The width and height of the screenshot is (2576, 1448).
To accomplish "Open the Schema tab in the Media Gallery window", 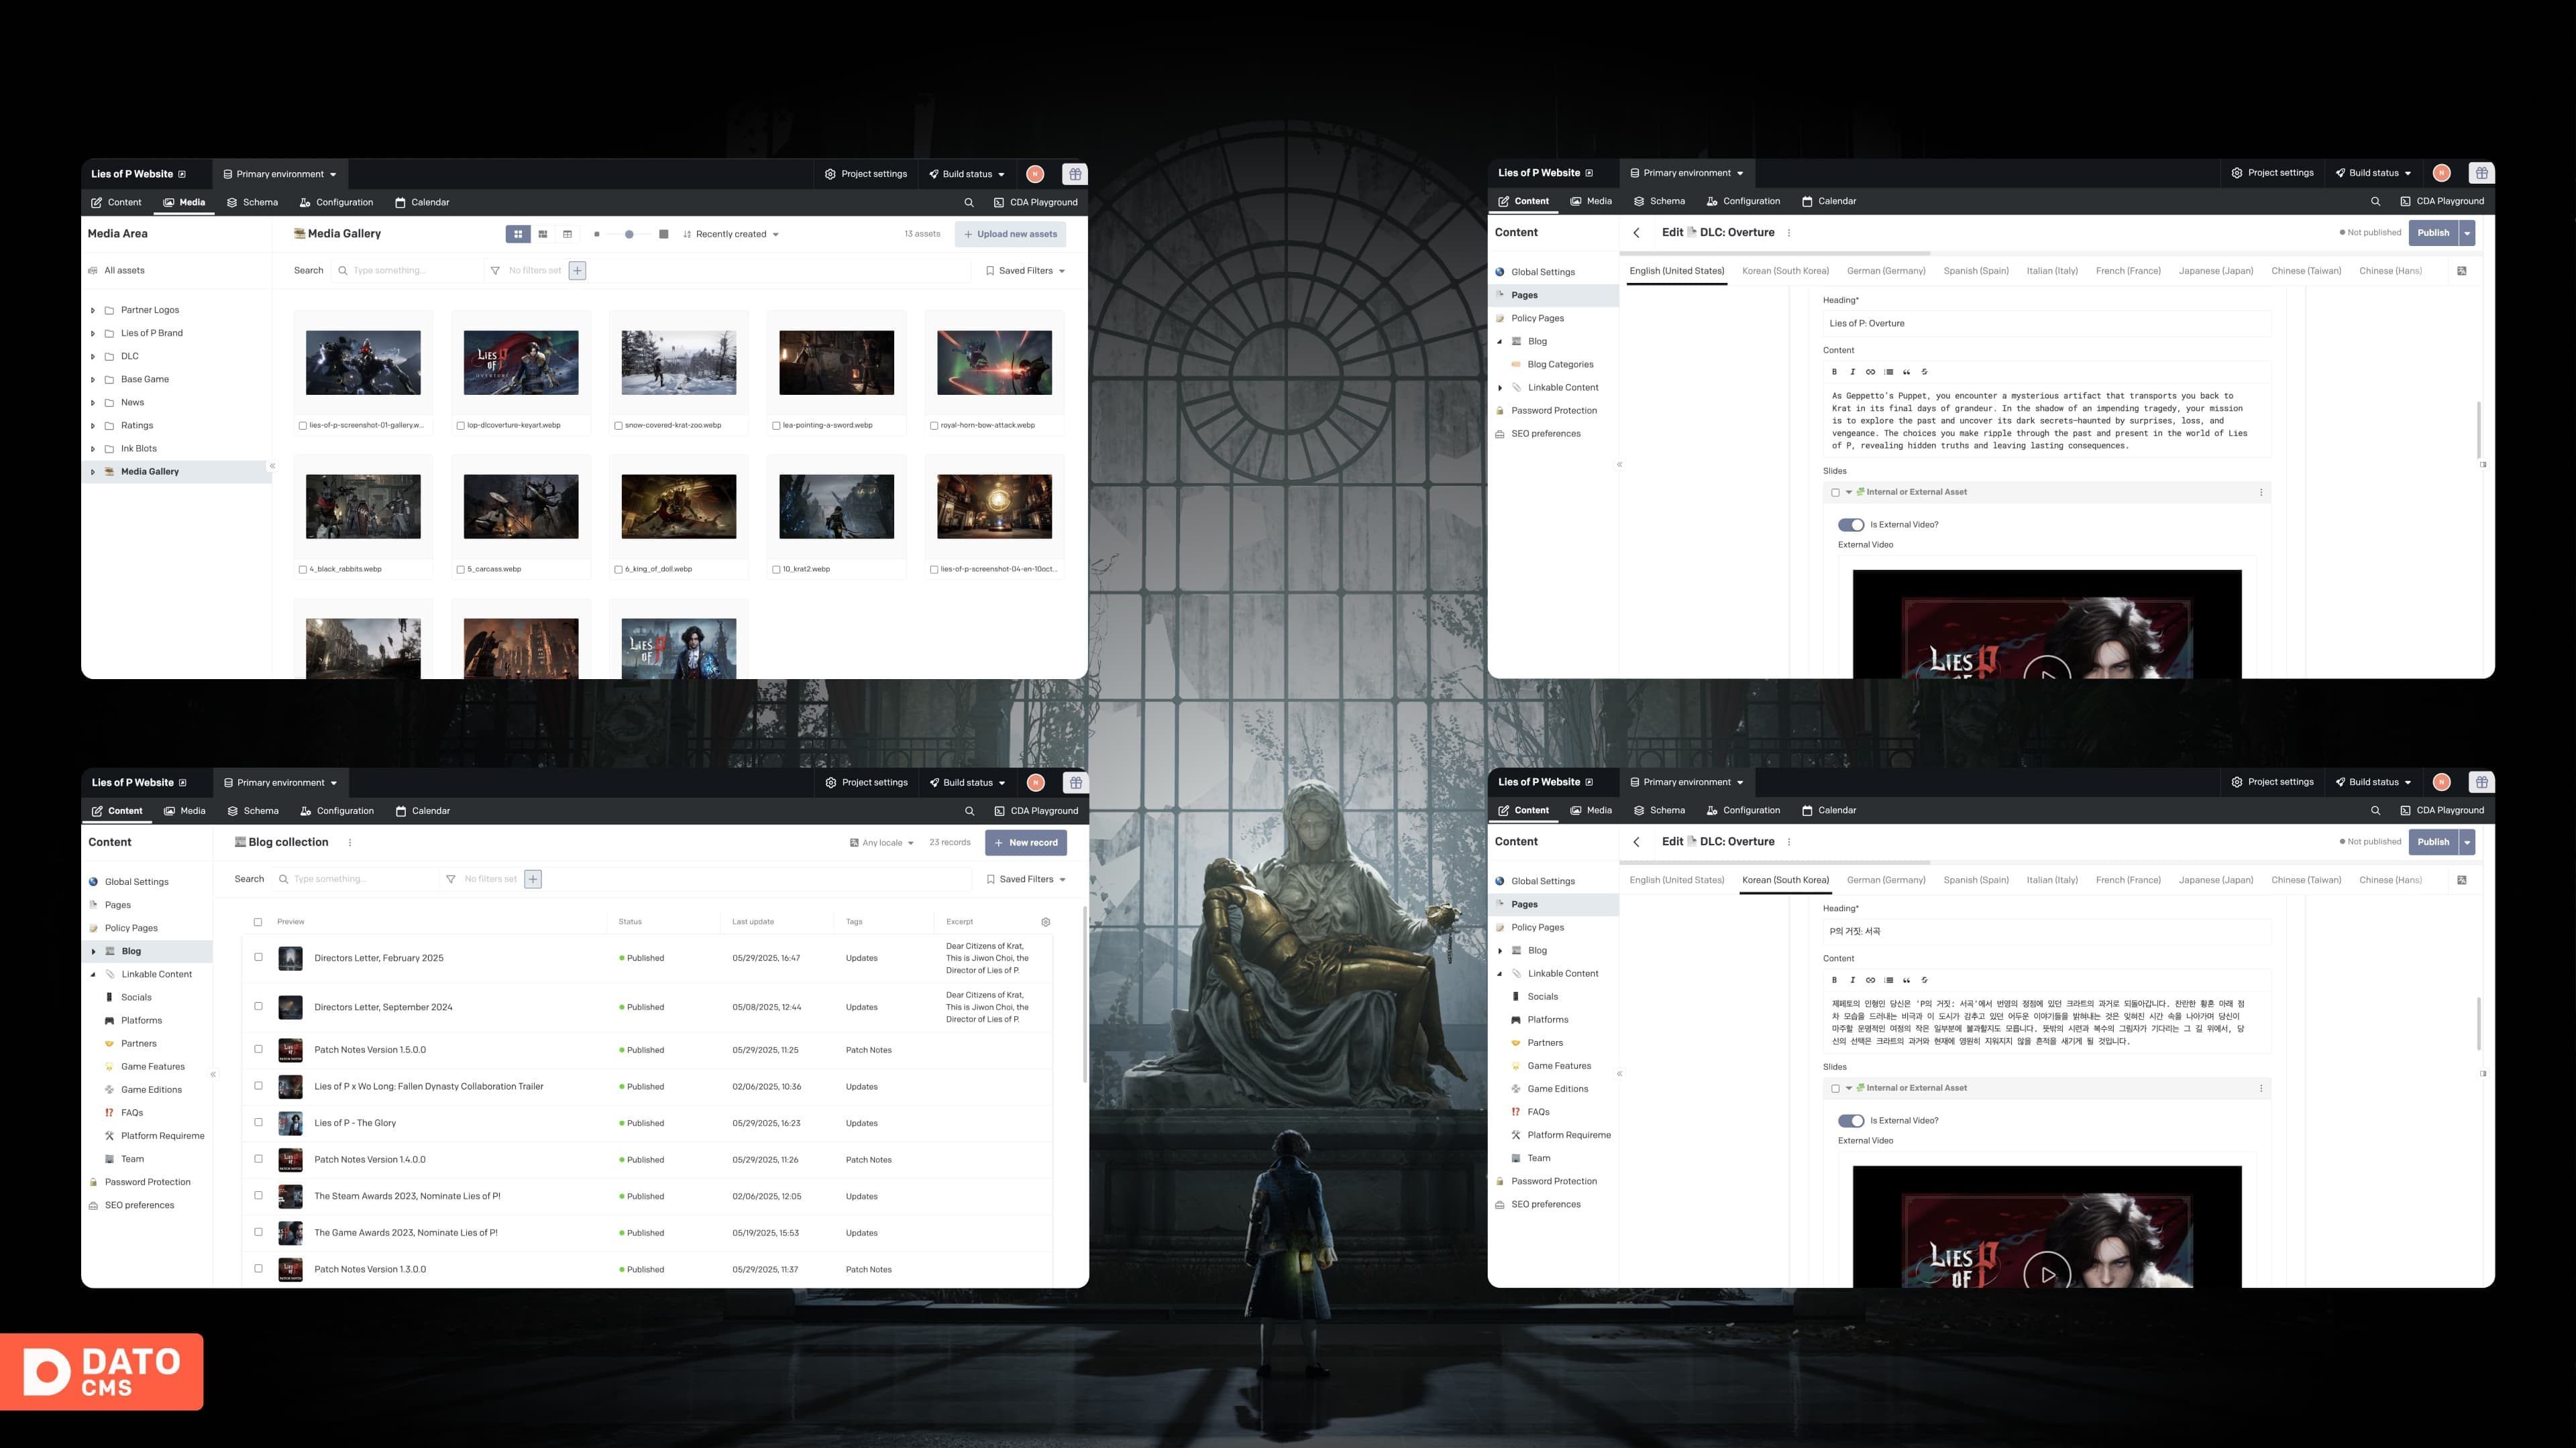I will pos(252,202).
